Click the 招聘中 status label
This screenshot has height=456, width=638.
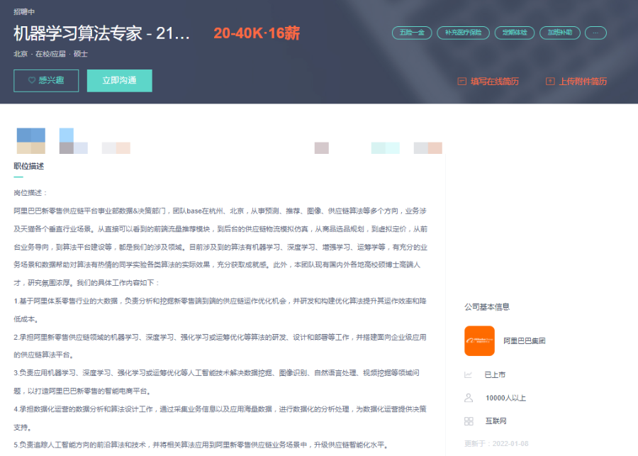point(24,12)
